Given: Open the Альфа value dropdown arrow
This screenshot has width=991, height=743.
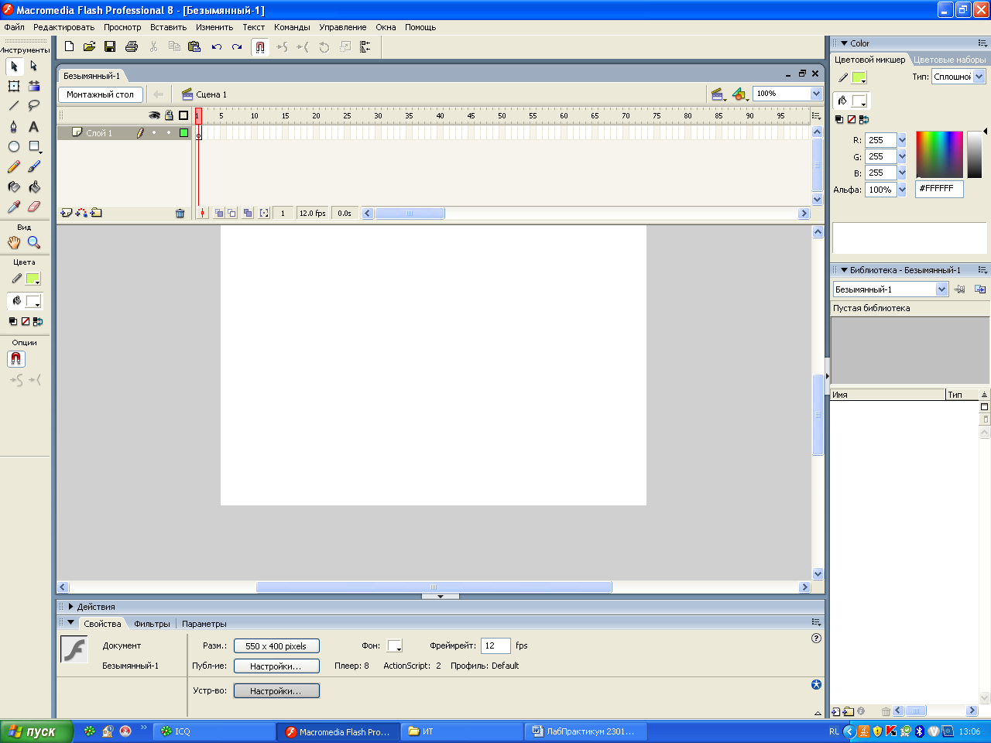Looking at the screenshot, I should click(x=902, y=190).
